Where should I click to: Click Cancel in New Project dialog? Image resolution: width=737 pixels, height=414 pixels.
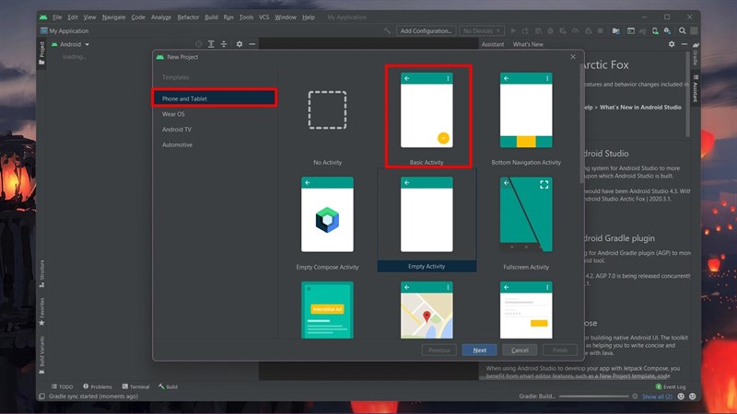(520, 351)
